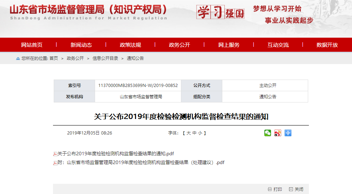Click the blue plus more-share icon

click(x=288, y=133)
